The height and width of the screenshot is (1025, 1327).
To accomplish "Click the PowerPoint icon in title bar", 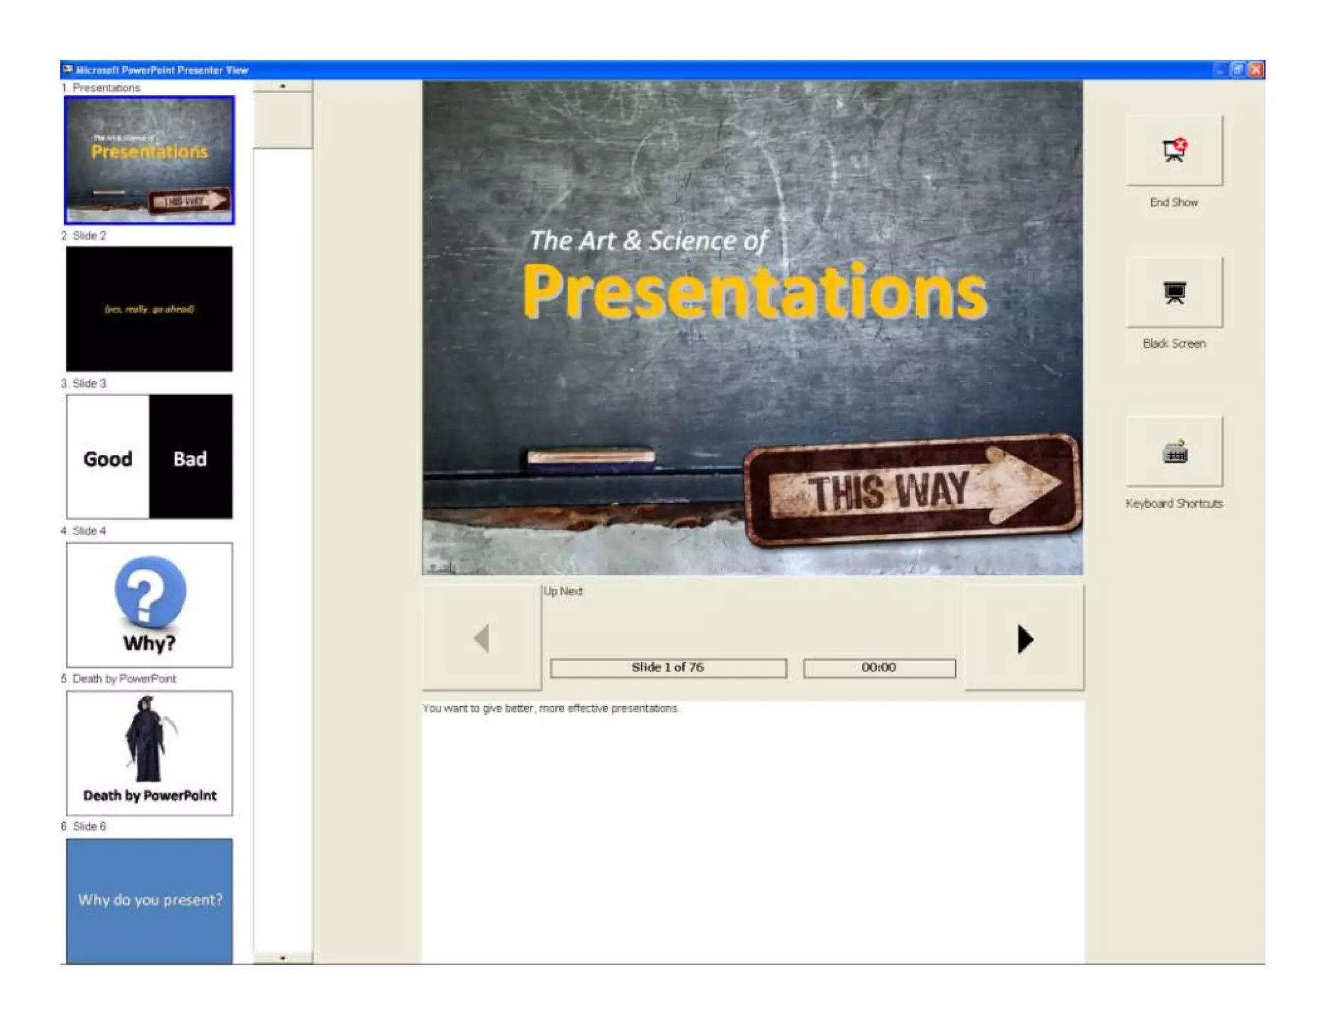I will pyautogui.click(x=68, y=69).
